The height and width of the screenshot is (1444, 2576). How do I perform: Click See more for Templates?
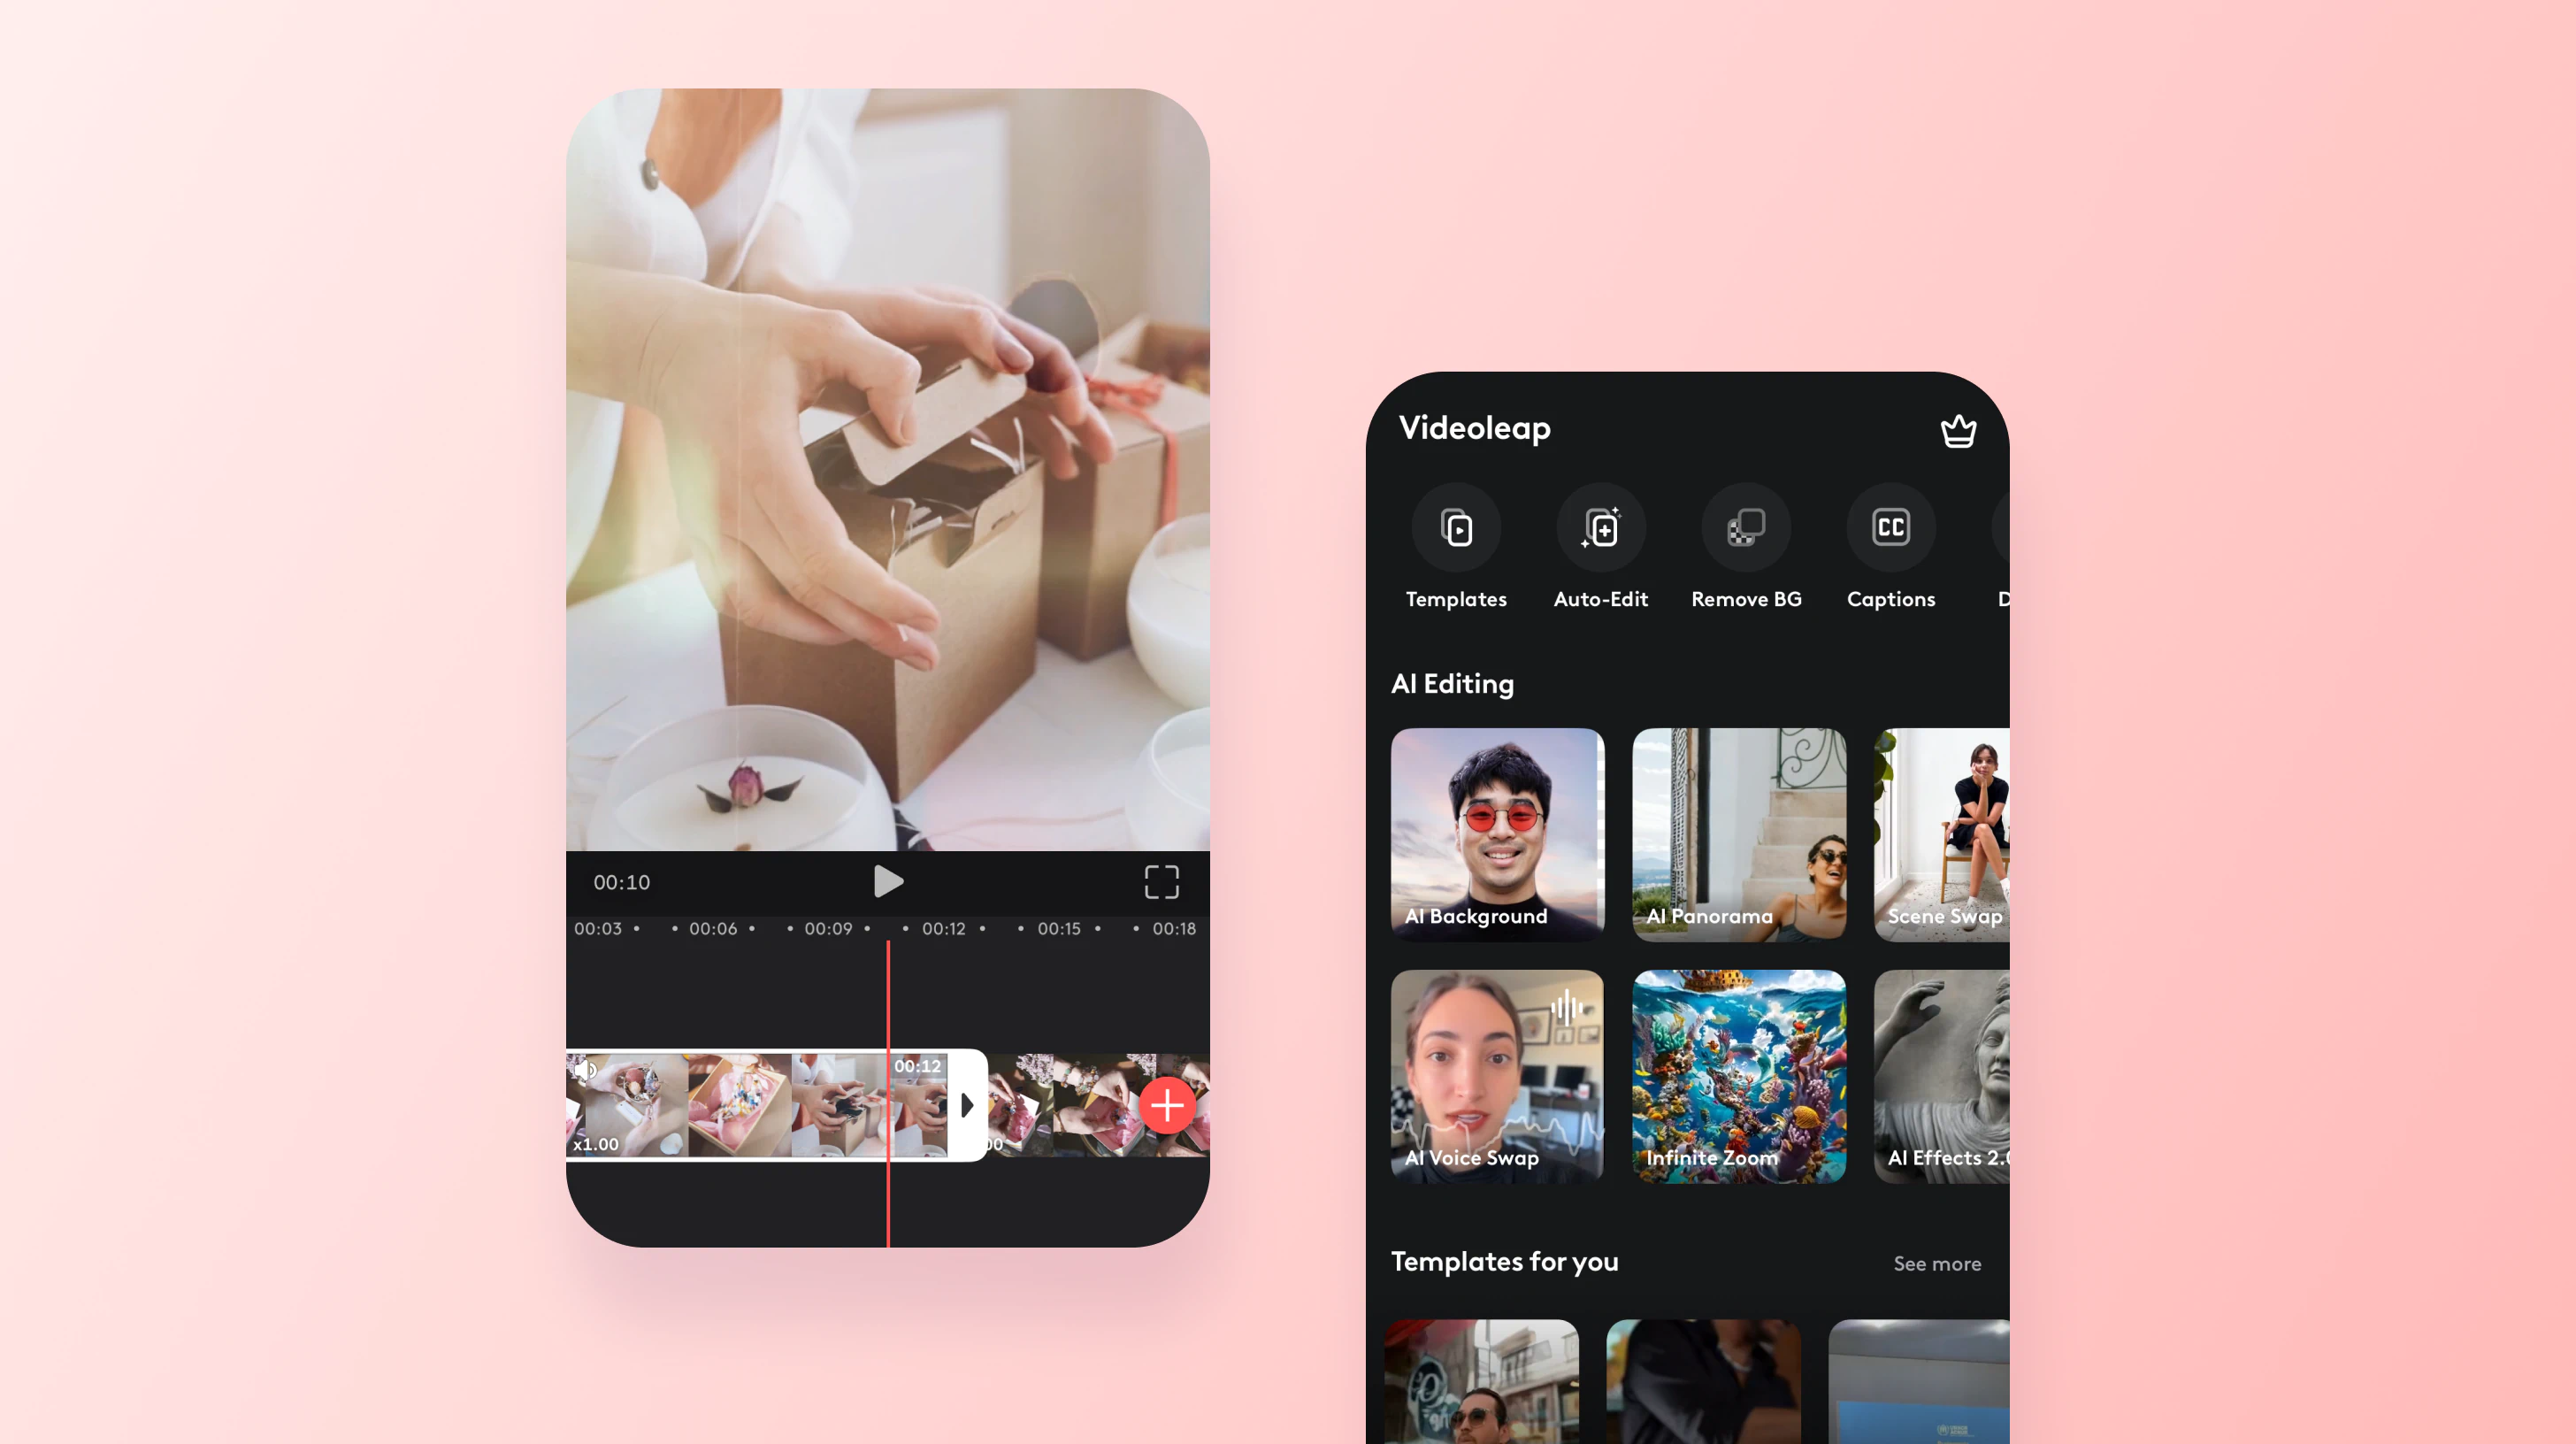coord(1937,1263)
